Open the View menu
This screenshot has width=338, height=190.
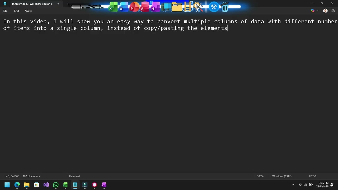click(28, 11)
